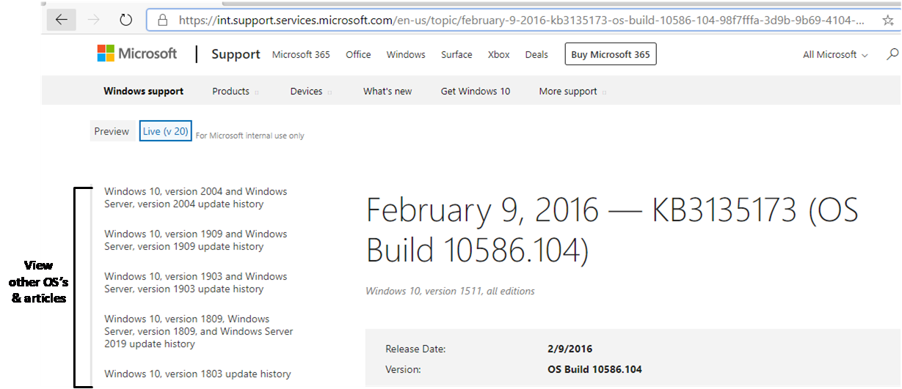
Task: Click 'For Microsoft internal use only' note
Action: 250,136
